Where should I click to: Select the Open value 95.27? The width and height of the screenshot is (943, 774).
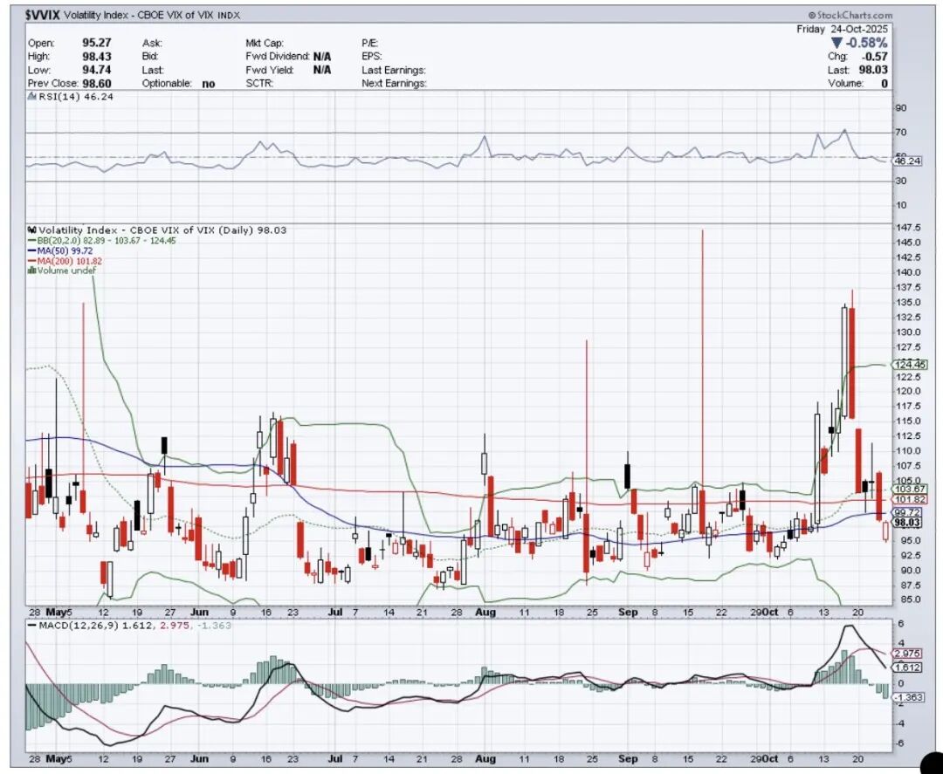click(96, 43)
